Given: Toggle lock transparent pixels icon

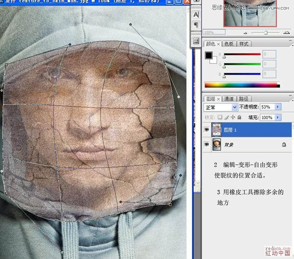Looking at the screenshot, I should coord(220,117).
